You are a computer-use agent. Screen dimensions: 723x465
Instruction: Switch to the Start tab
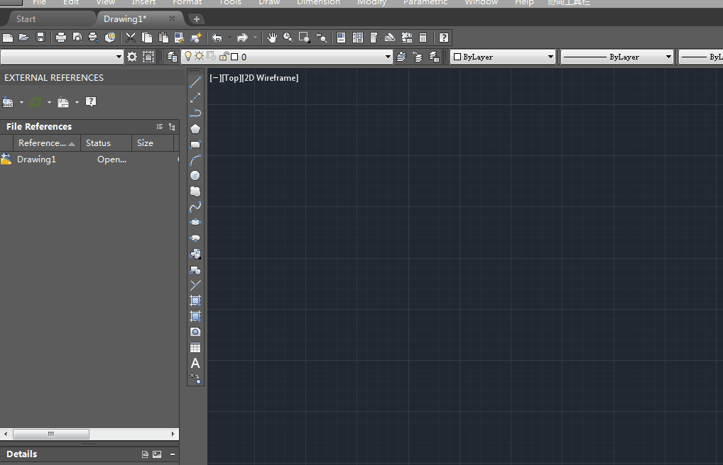(26, 19)
